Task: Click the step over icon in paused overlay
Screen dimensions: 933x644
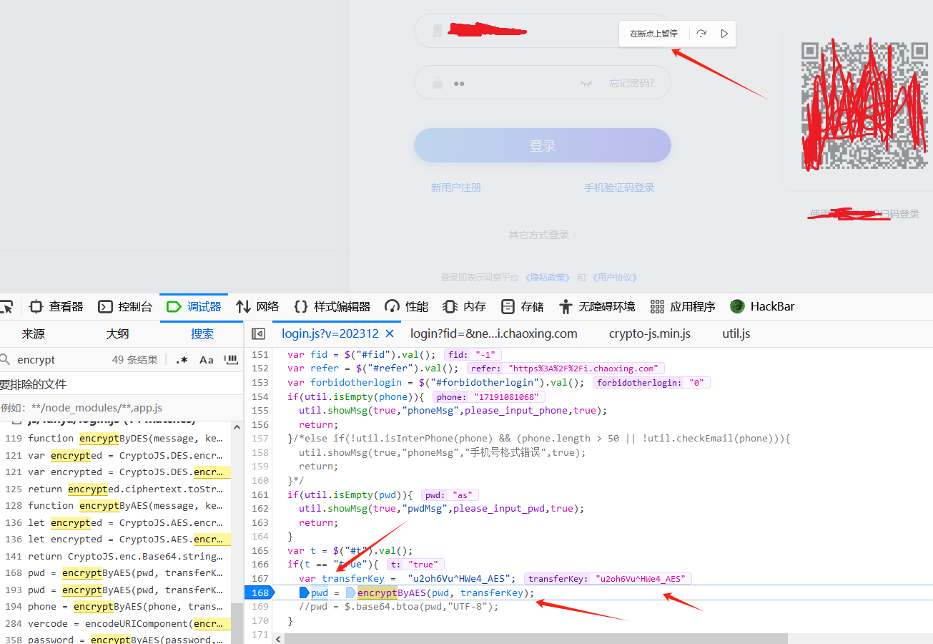Action: [701, 34]
